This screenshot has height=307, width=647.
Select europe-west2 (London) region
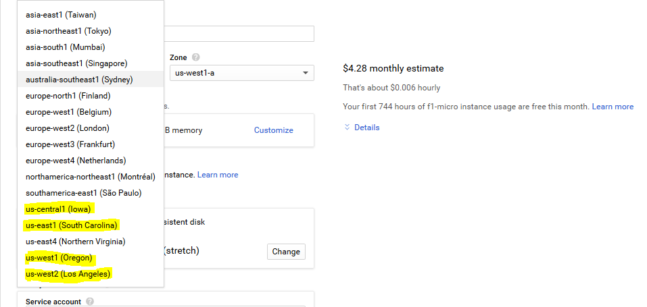coord(67,128)
